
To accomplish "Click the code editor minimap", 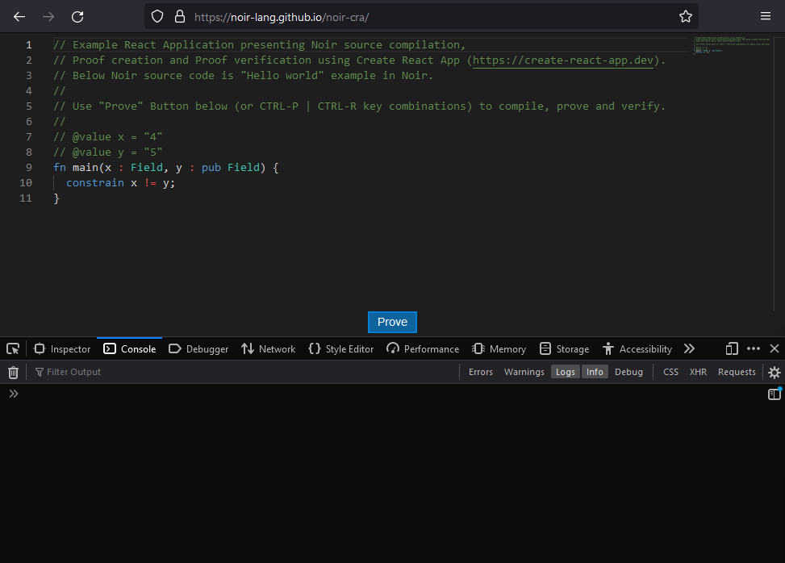I will point(733,45).
